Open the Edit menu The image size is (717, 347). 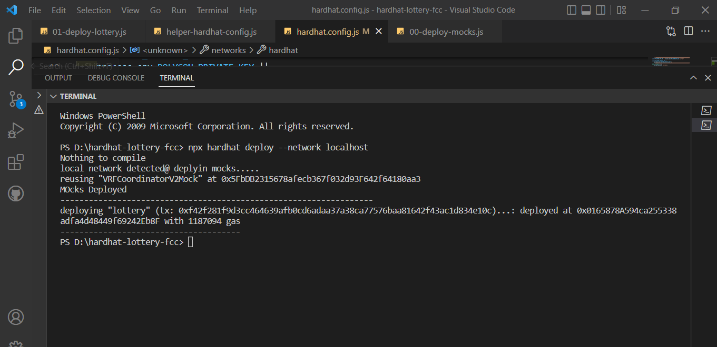coord(59,10)
